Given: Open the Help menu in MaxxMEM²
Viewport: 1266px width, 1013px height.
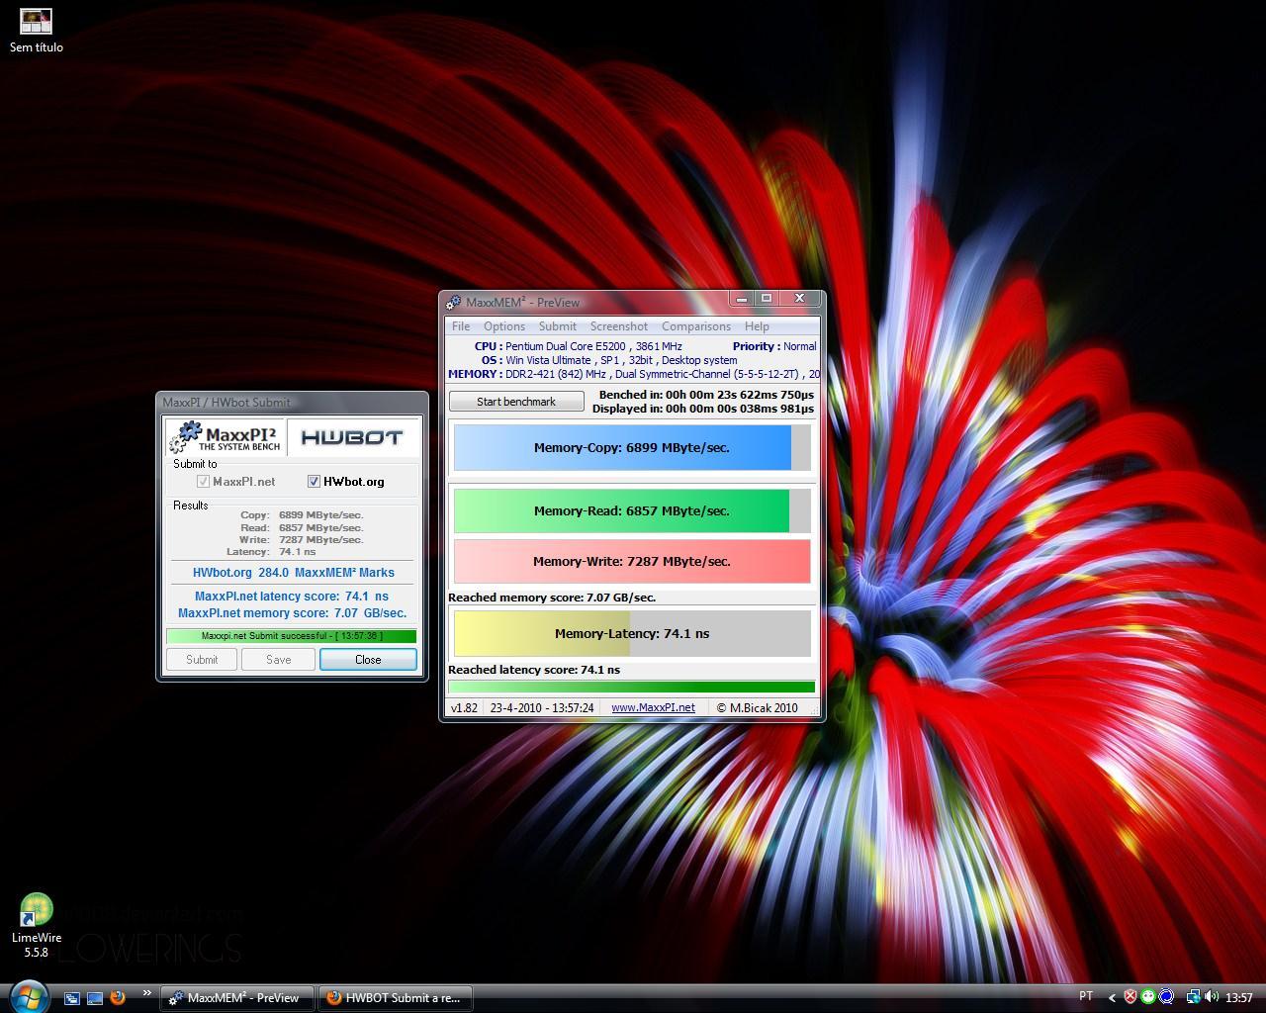Looking at the screenshot, I should click(x=757, y=326).
